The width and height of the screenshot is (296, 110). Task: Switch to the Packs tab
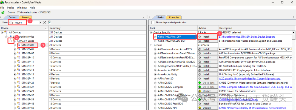160,17
